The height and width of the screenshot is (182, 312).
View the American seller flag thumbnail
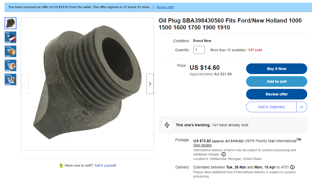(x=10, y=37)
